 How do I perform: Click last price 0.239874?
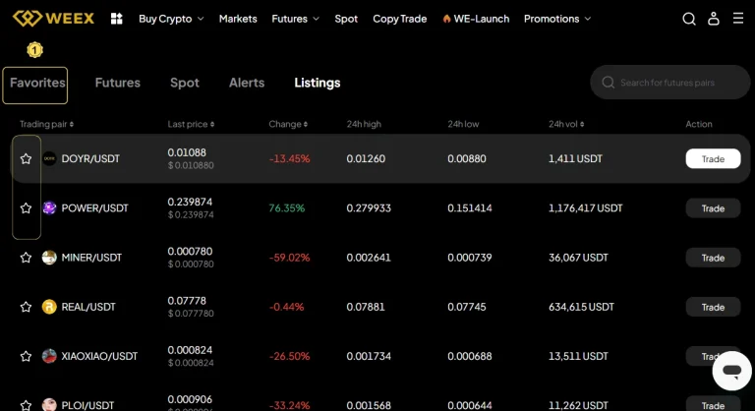point(190,202)
